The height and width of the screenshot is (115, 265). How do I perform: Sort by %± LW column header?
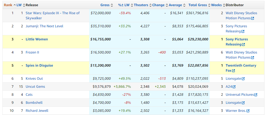pyautogui.click(x=124, y=5)
